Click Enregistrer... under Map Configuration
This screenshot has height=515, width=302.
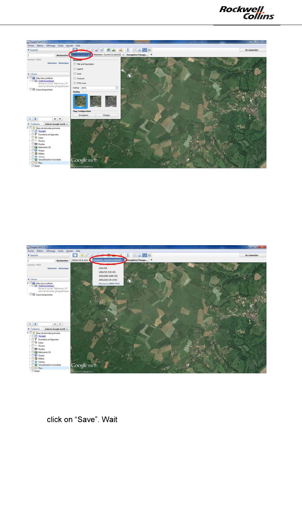click(x=84, y=115)
